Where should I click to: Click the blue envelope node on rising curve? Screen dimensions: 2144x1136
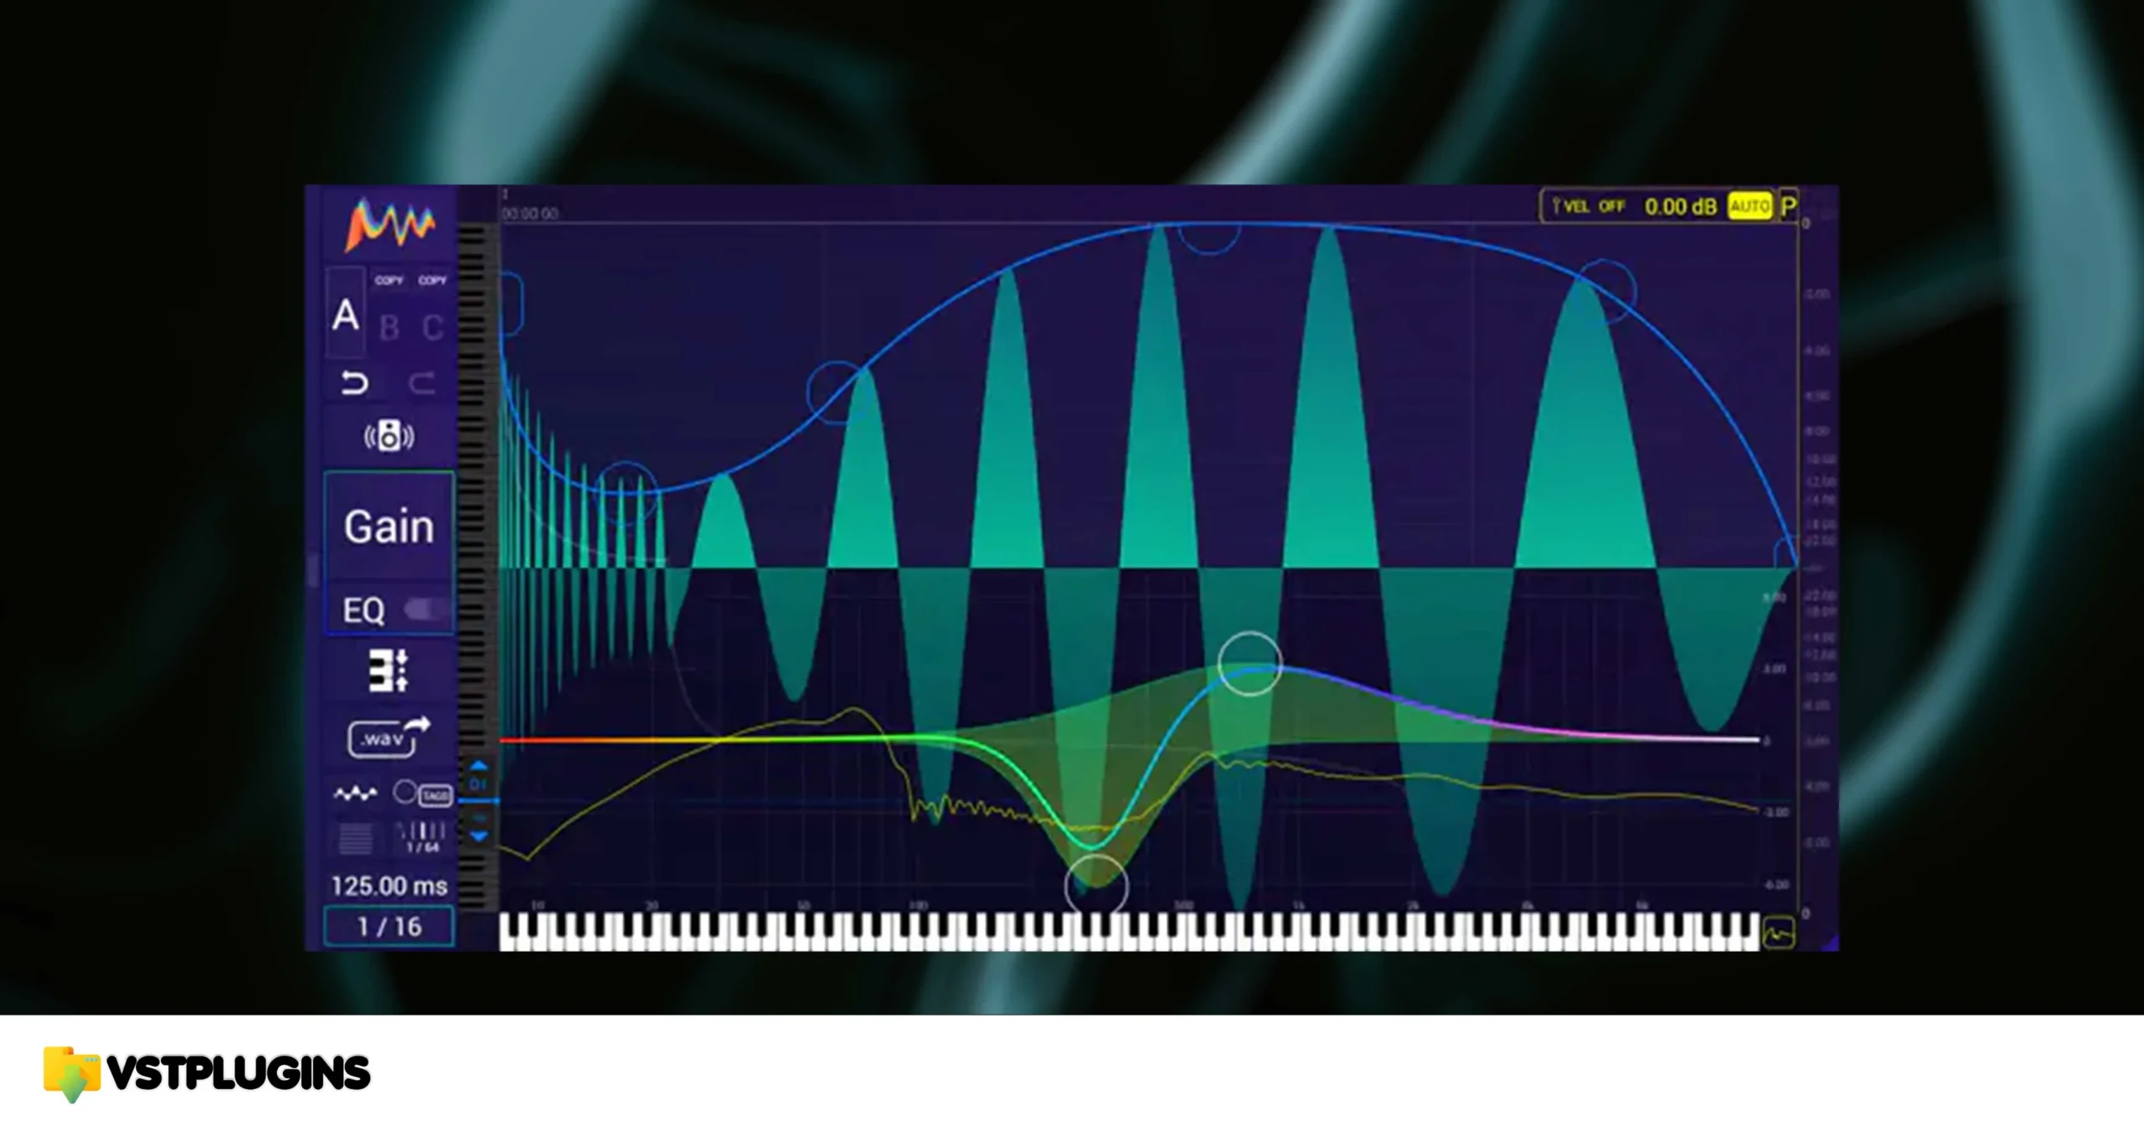pyautogui.click(x=837, y=392)
